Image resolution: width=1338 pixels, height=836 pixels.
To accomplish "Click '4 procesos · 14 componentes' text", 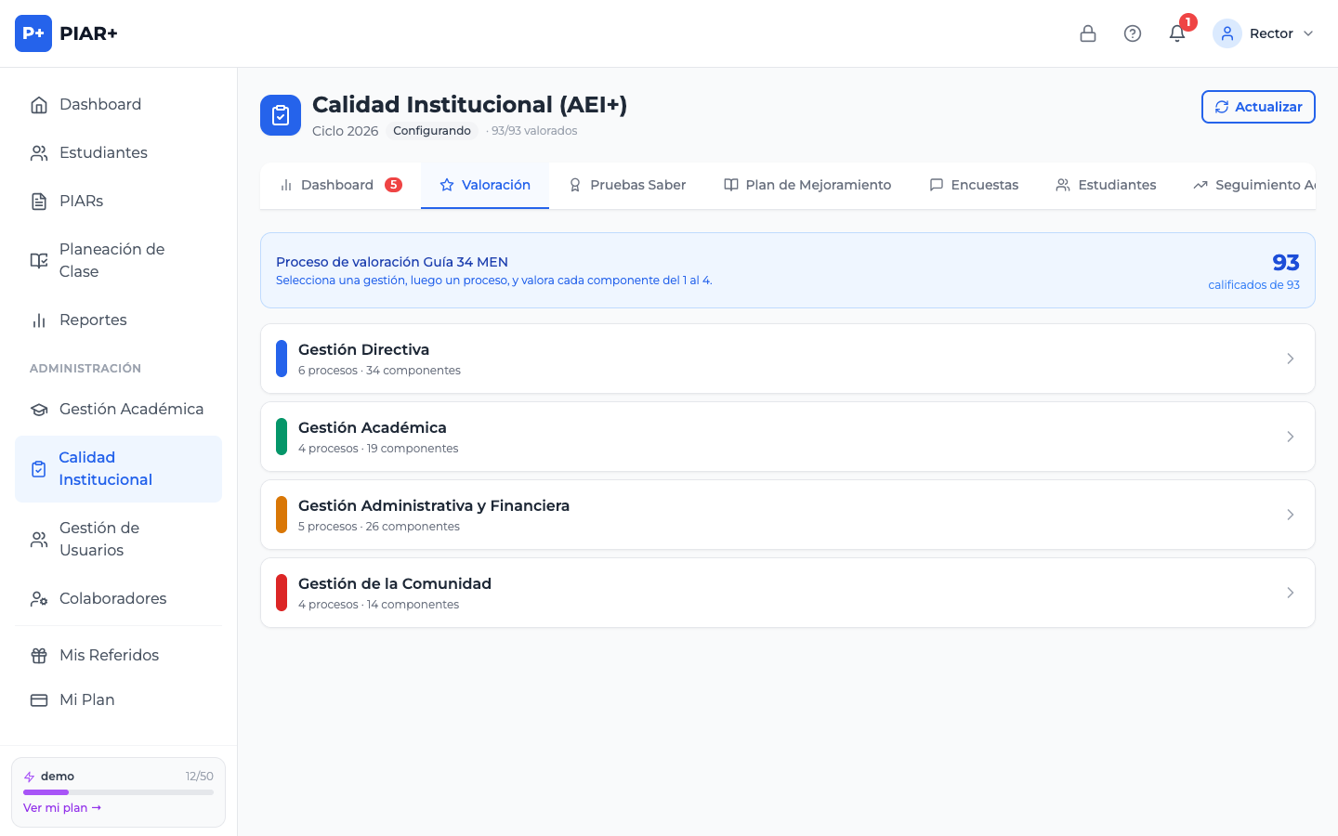I will point(378,605).
